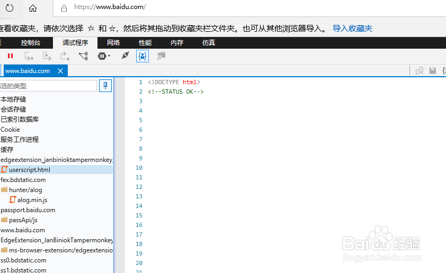Click the save file icon

point(433,70)
